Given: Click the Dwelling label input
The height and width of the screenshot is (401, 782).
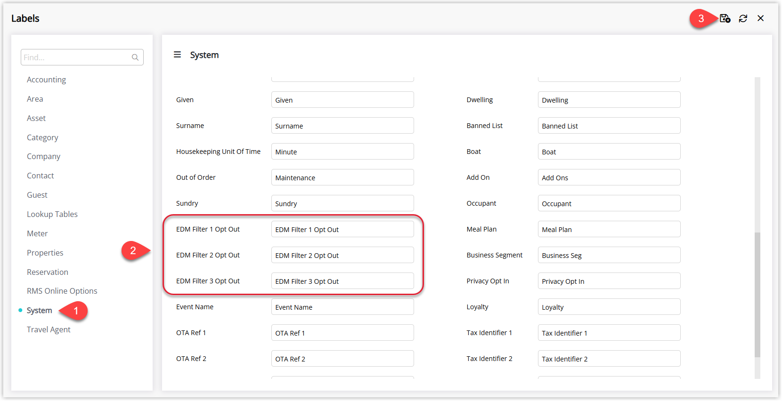Looking at the screenshot, I should [609, 100].
